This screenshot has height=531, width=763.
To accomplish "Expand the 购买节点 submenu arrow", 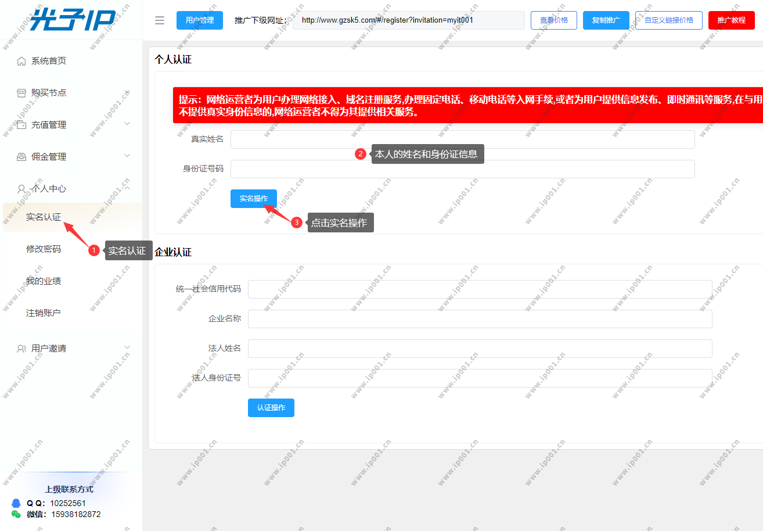I will pos(127,92).
